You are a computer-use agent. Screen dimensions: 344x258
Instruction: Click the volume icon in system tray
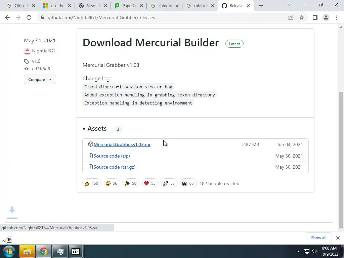(314, 251)
